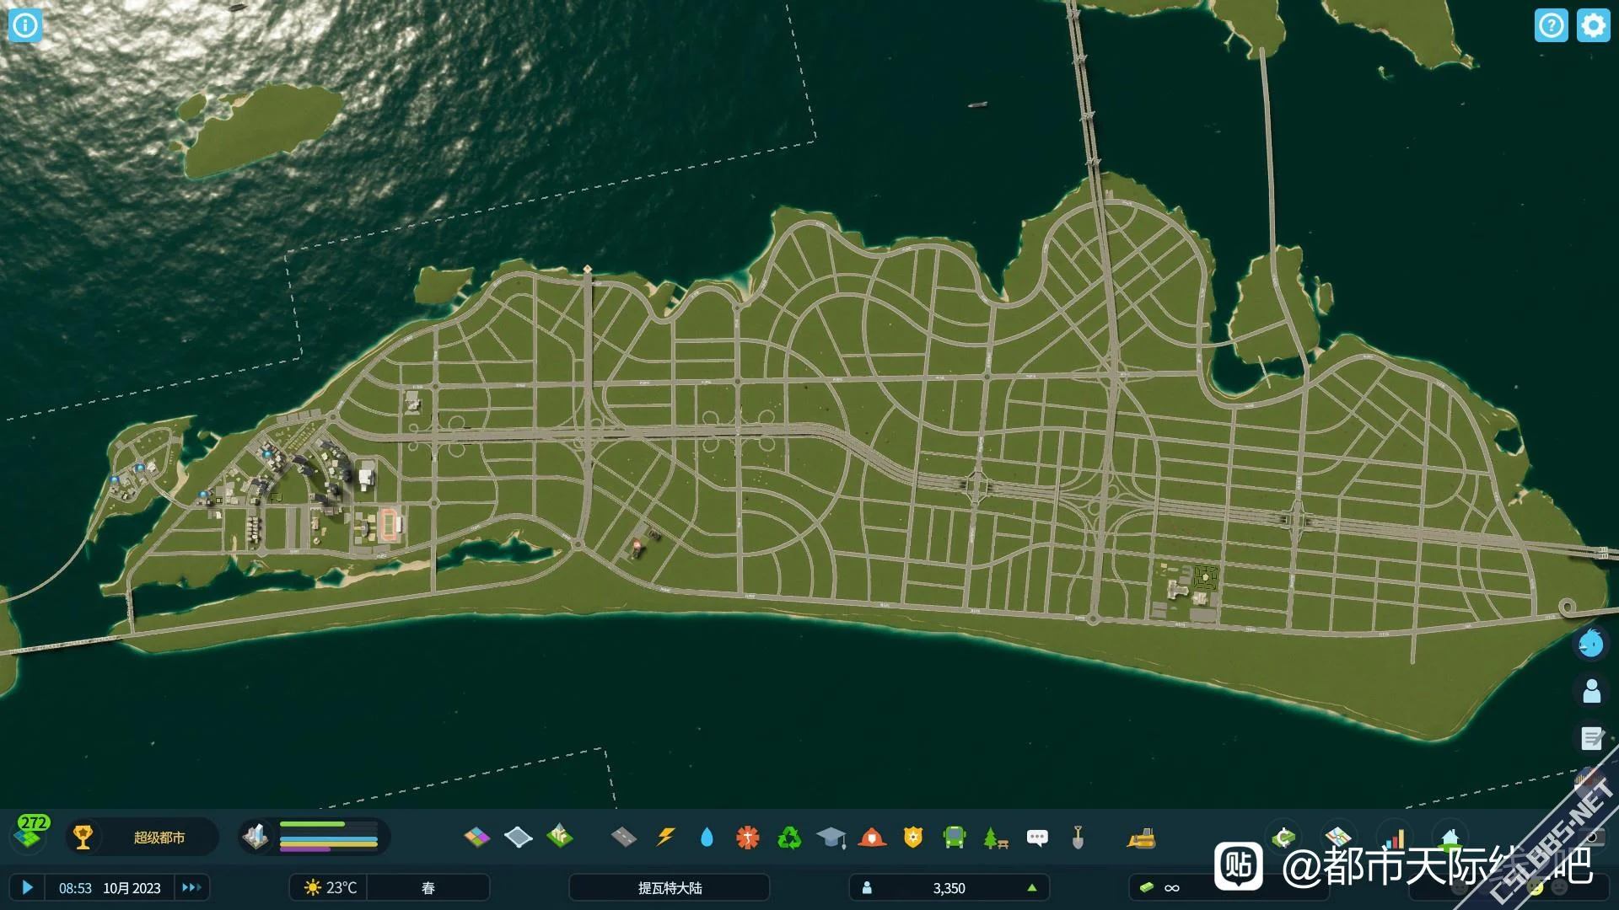The width and height of the screenshot is (1619, 910).
Task: Open the info views button
Action: [25, 25]
